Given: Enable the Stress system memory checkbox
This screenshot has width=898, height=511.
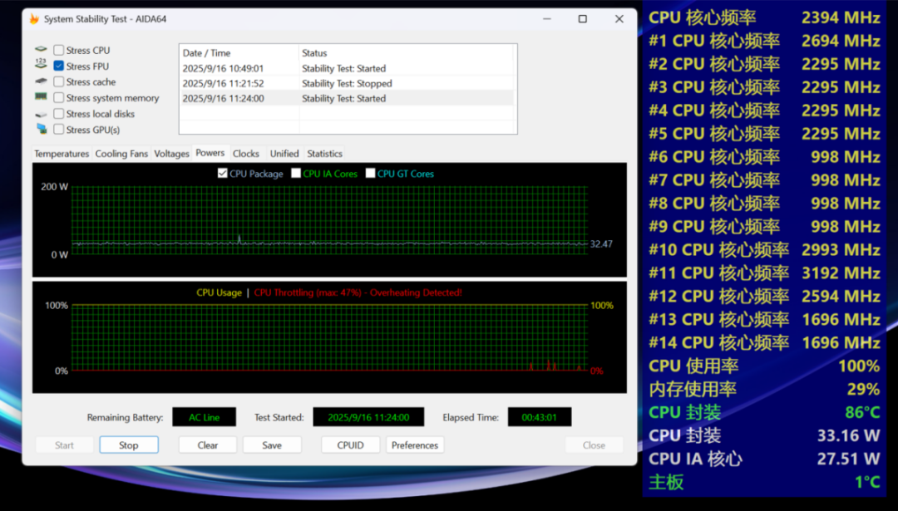Looking at the screenshot, I should coord(58,98).
